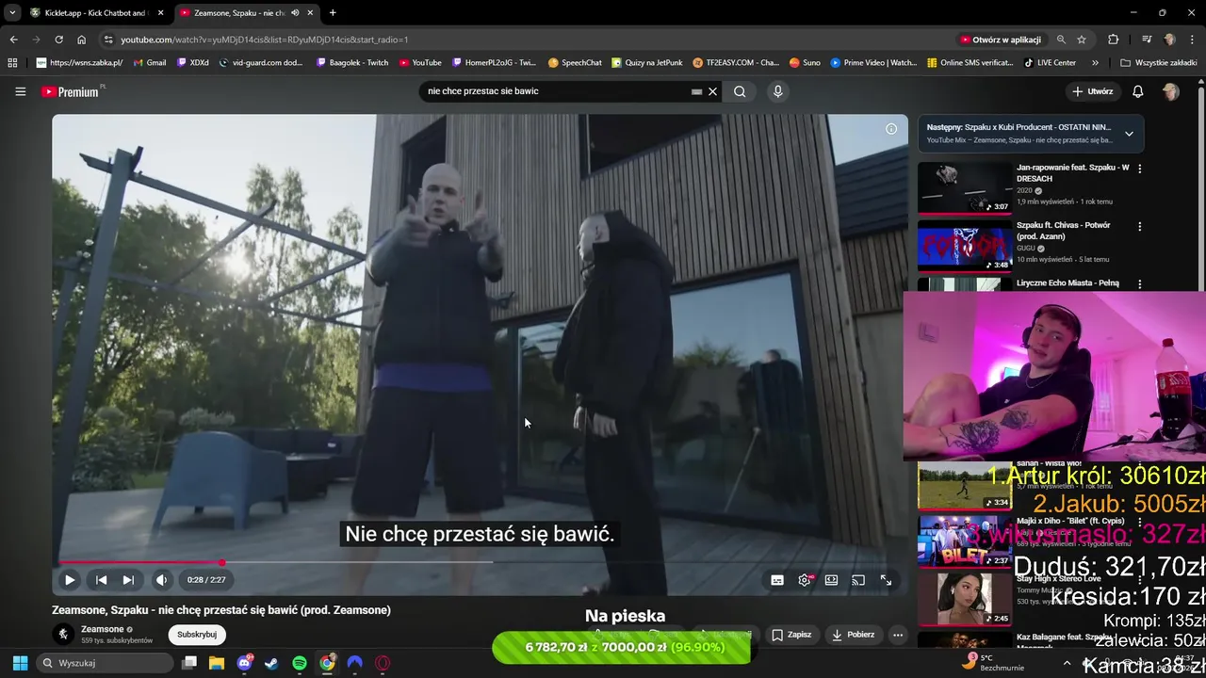Open options for Szpaku ft. Chivas Potwór
Viewport: 1206px width, 678px height.
coord(1140,227)
